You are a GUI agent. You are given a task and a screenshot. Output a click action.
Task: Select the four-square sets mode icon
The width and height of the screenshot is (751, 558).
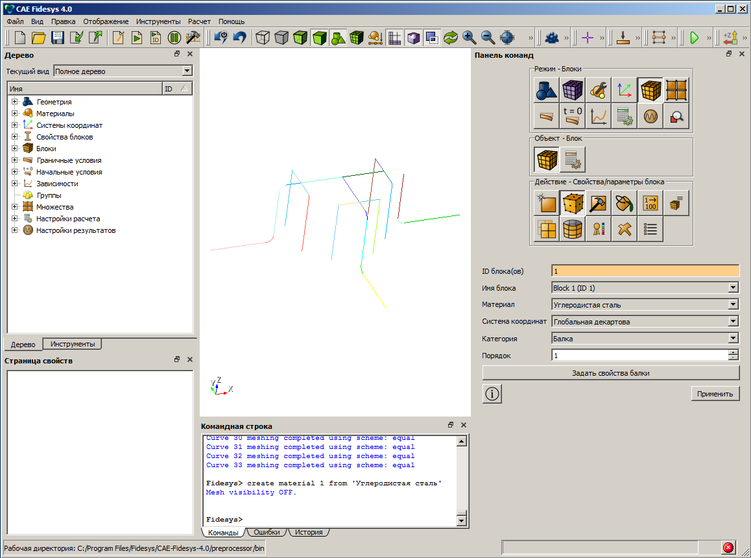pyautogui.click(x=676, y=90)
